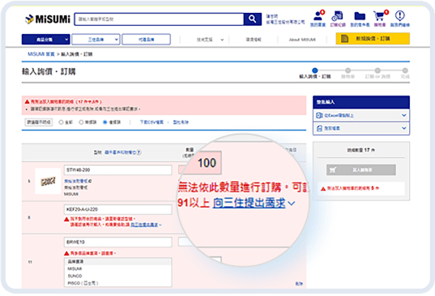Click the main search input field
The width and height of the screenshot is (435, 296).
[160, 19]
